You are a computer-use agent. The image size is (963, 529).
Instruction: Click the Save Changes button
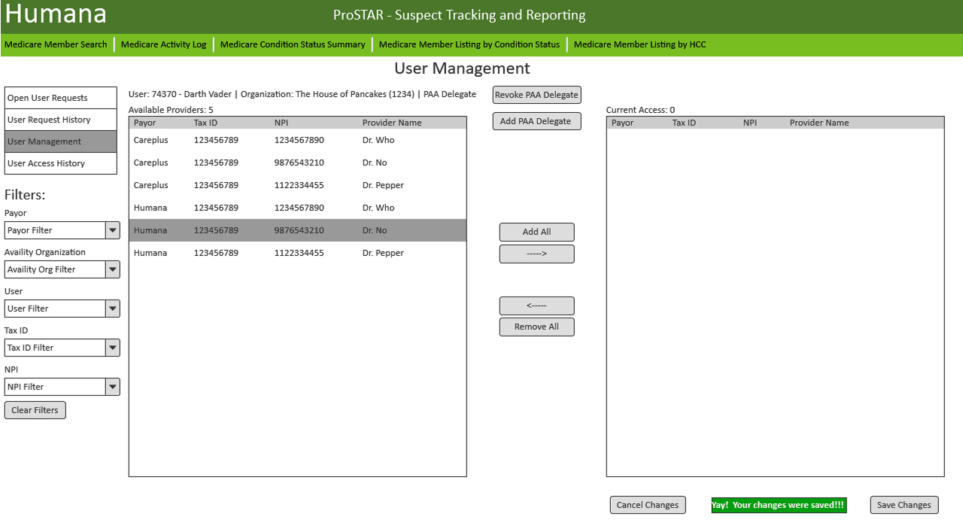click(904, 505)
